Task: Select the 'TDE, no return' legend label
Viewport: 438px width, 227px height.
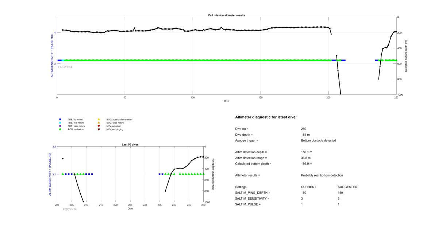Action: (75, 119)
